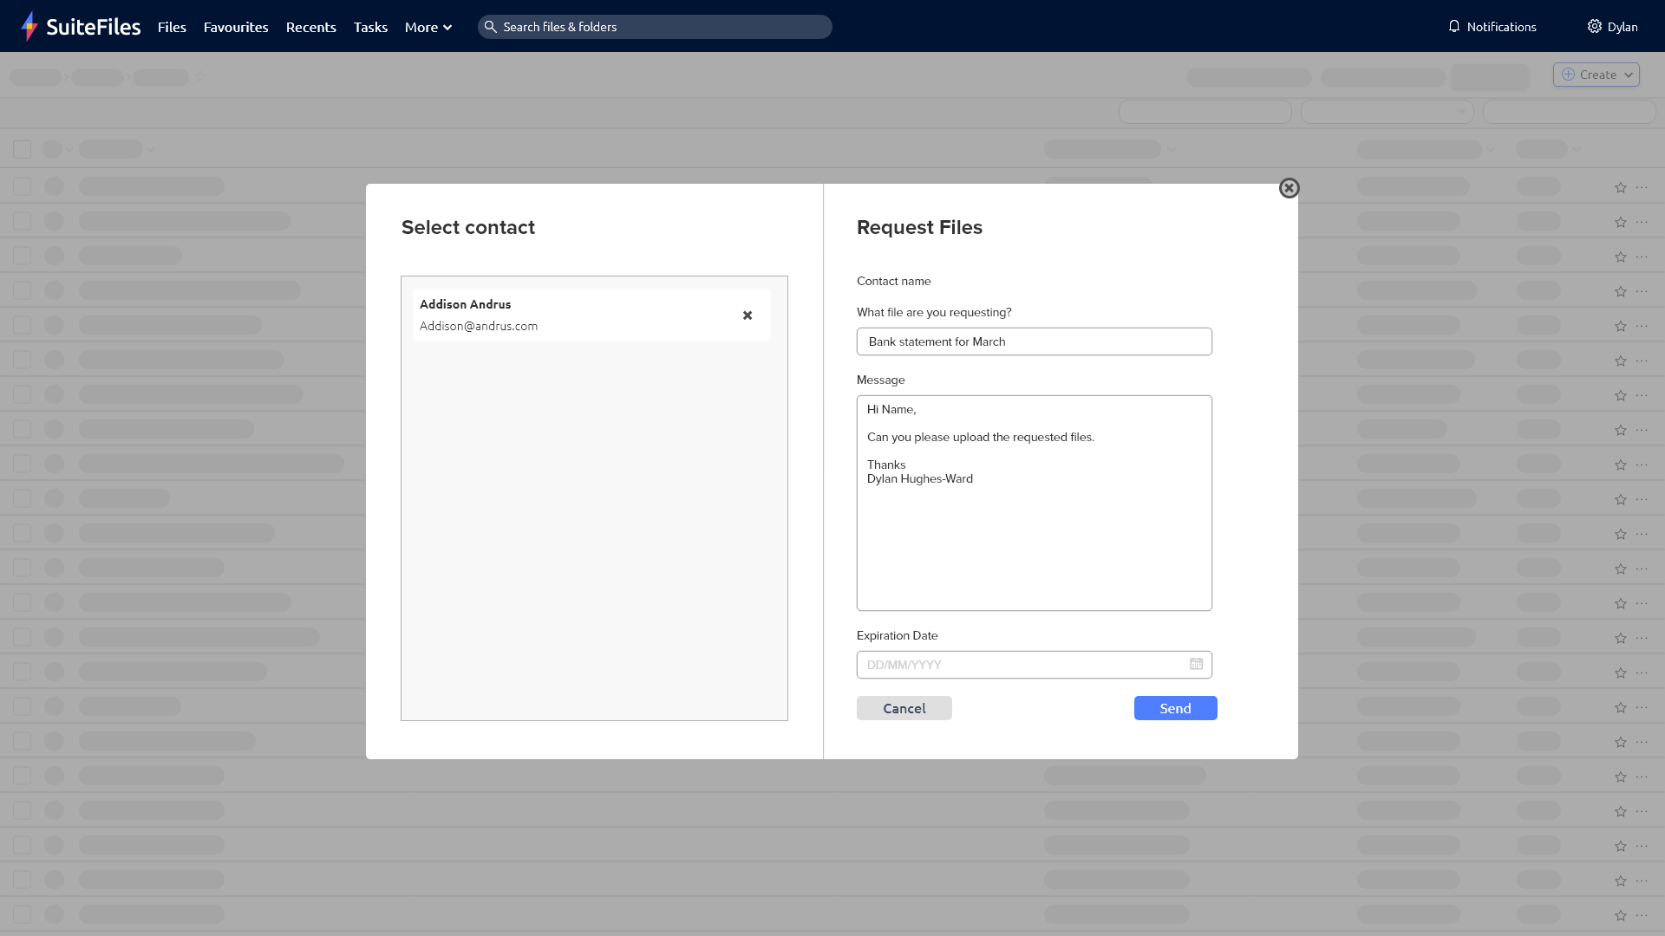Open the calendar picker for Expiration Date

click(1196, 664)
